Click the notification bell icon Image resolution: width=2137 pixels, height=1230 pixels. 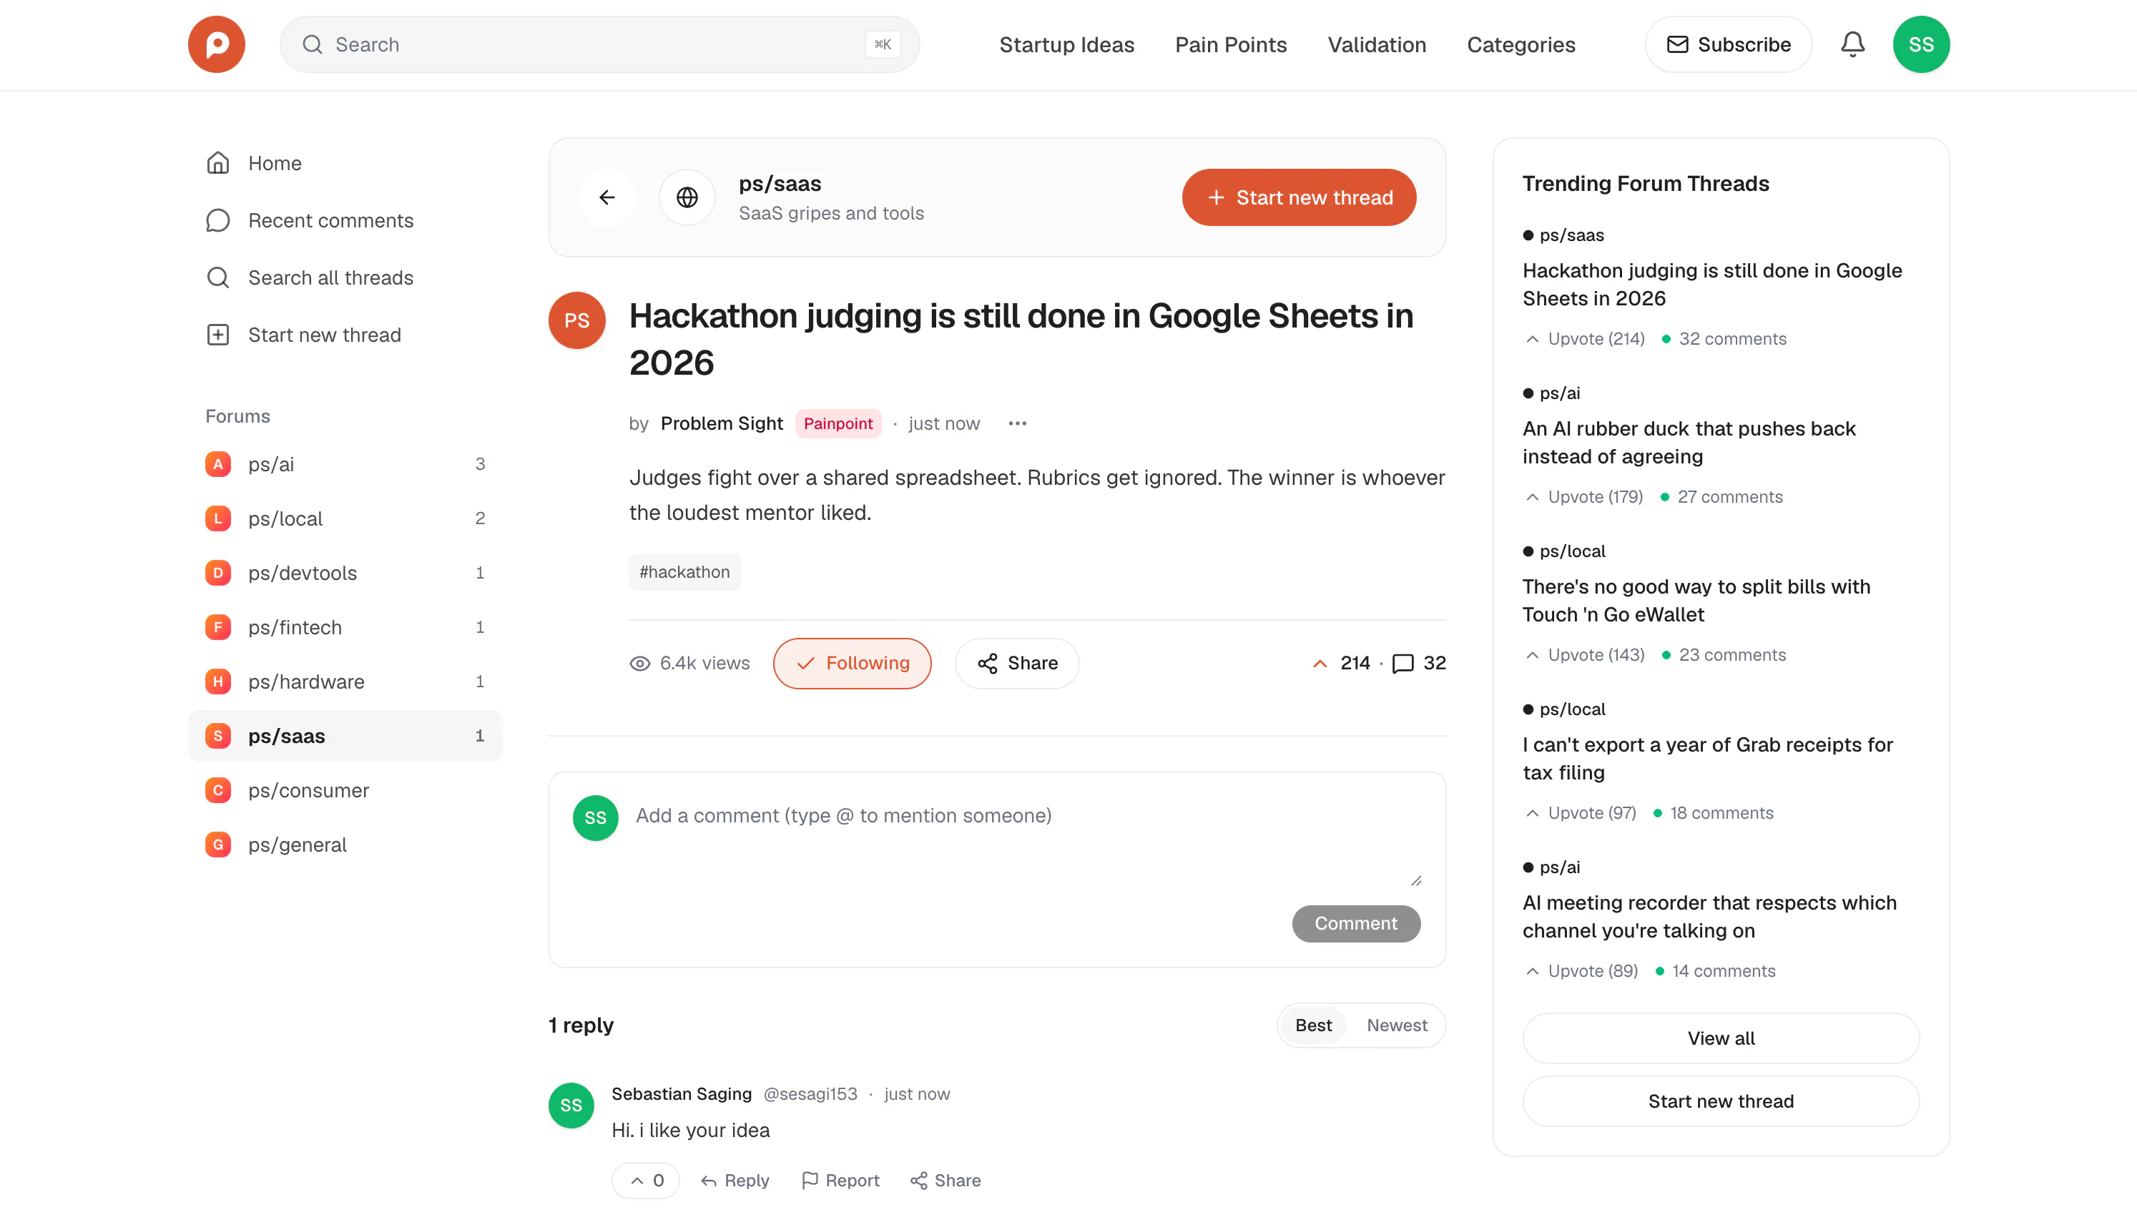click(x=1852, y=44)
